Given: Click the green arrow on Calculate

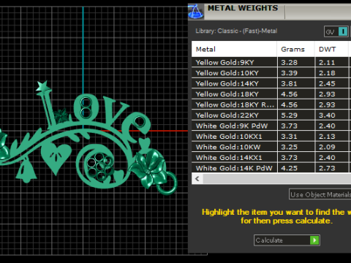Looking at the screenshot, I should pos(314,240).
